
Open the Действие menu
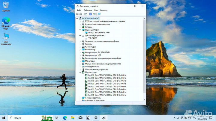pos(88,10)
